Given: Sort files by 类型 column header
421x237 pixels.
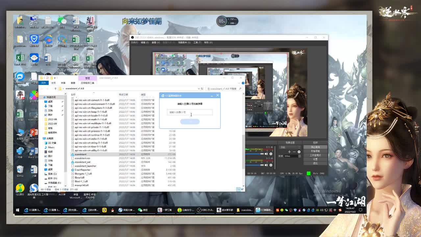Looking at the screenshot, I should click(143, 94).
